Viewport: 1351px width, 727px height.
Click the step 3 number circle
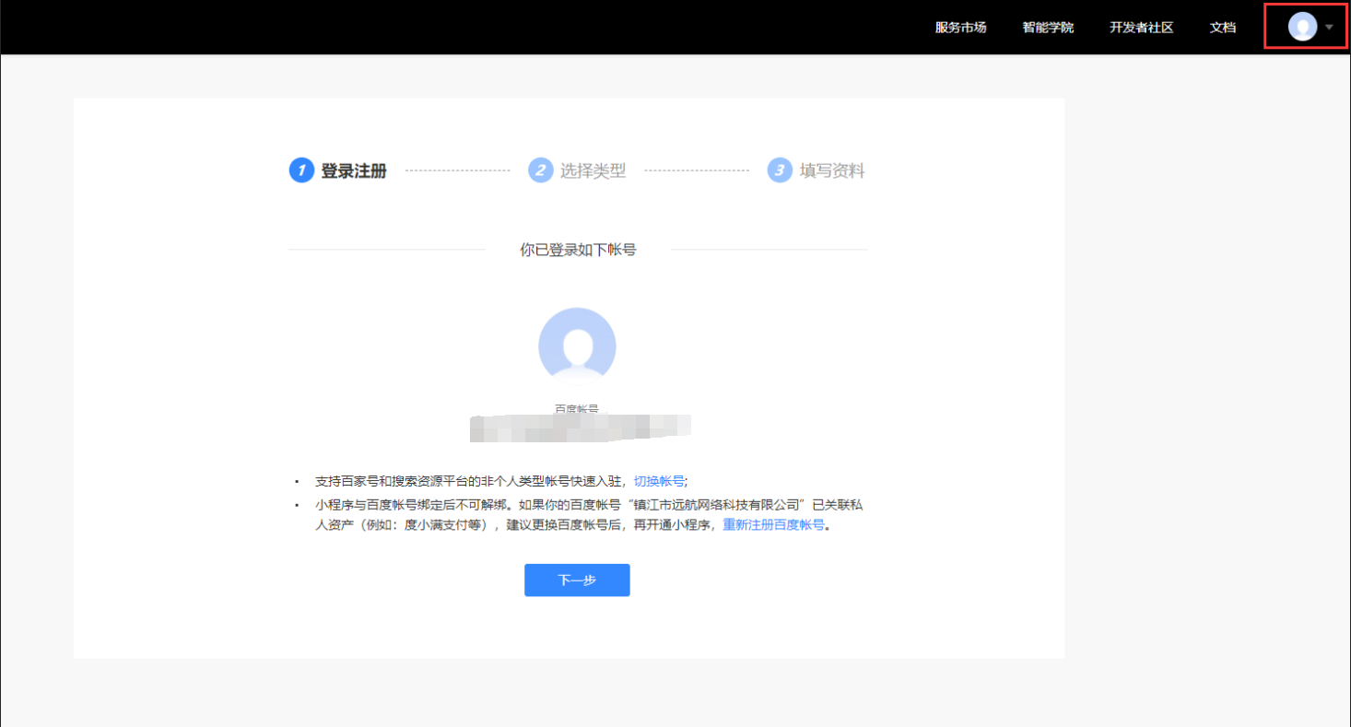(x=780, y=170)
